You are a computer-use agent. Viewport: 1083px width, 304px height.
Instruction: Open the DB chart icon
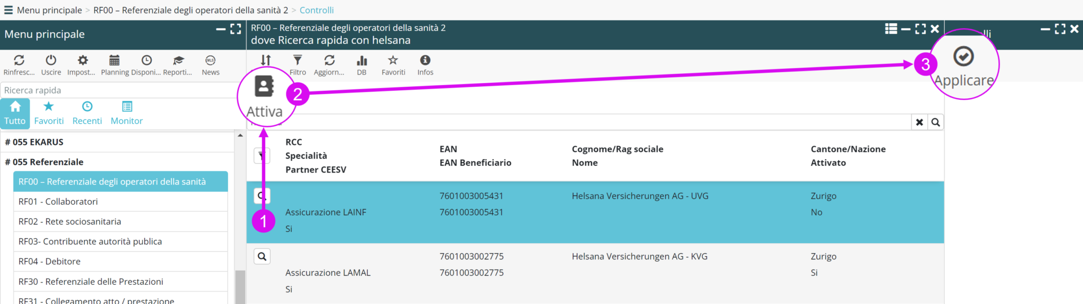point(362,61)
